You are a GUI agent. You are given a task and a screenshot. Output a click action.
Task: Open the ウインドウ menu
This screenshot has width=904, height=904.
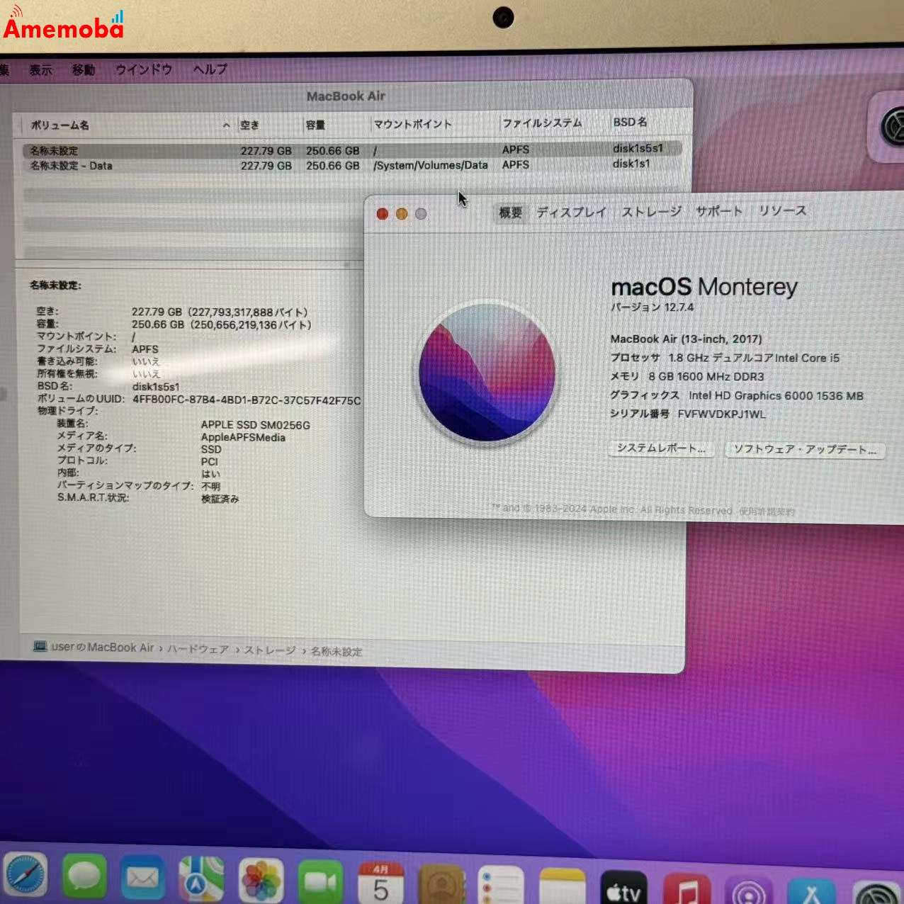point(144,69)
